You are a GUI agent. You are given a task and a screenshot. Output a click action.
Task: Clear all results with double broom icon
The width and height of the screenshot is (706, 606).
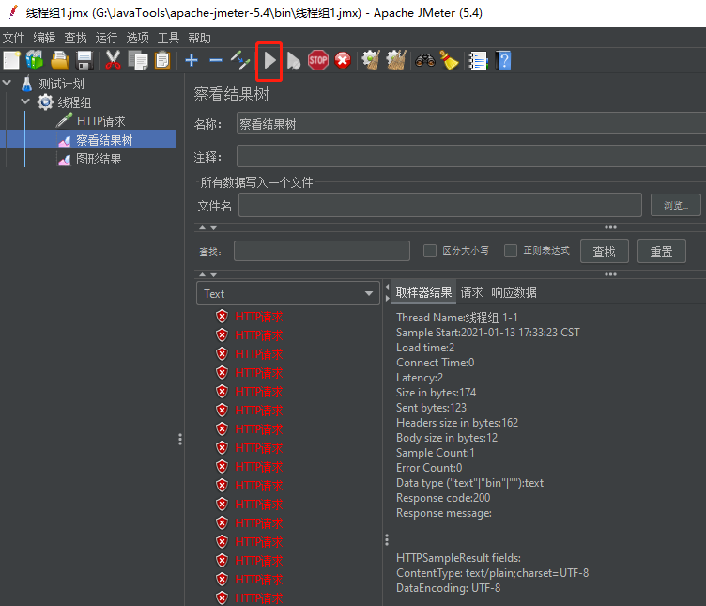click(x=396, y=60)
